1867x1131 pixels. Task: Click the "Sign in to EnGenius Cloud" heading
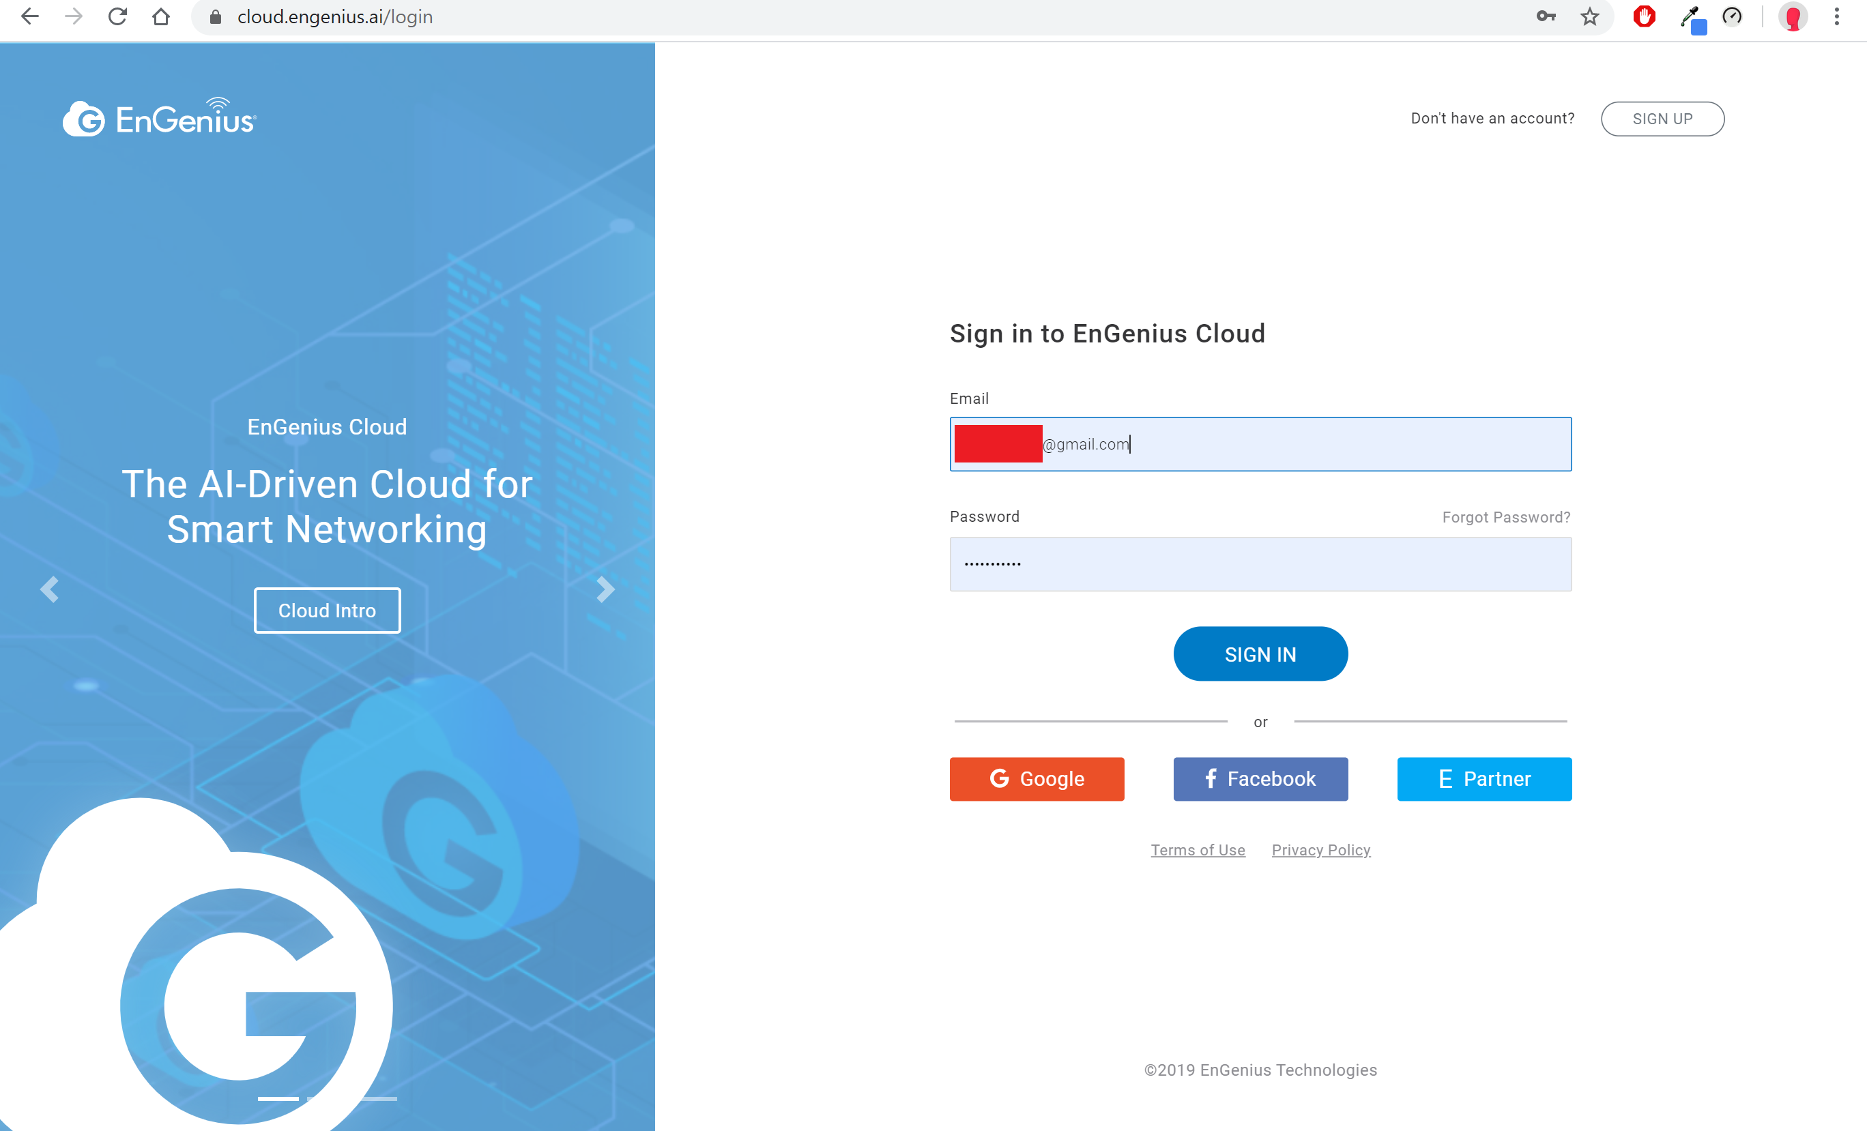point(1108,334)
